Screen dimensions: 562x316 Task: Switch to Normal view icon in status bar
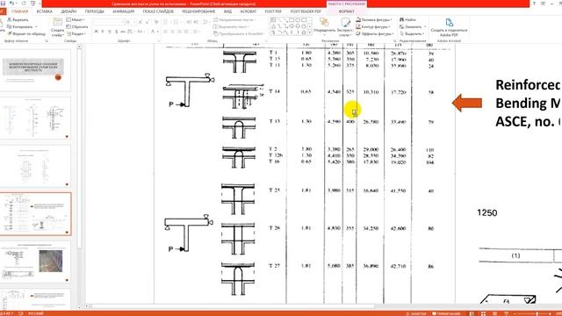pos(472,313)
